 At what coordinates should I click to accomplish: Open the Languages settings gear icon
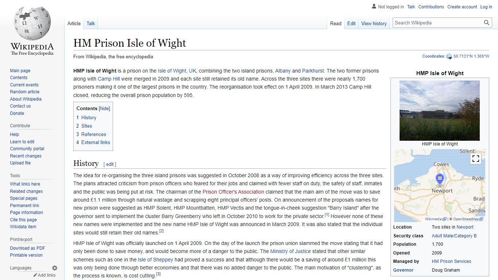tap(55, 268)
